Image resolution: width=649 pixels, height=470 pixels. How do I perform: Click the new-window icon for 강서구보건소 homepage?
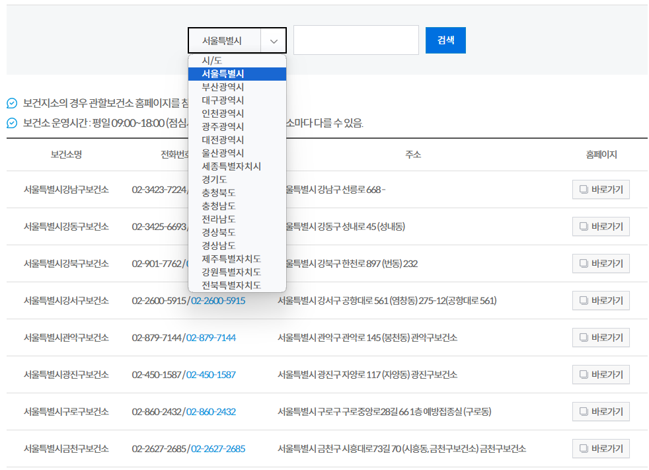coord(584,300)
